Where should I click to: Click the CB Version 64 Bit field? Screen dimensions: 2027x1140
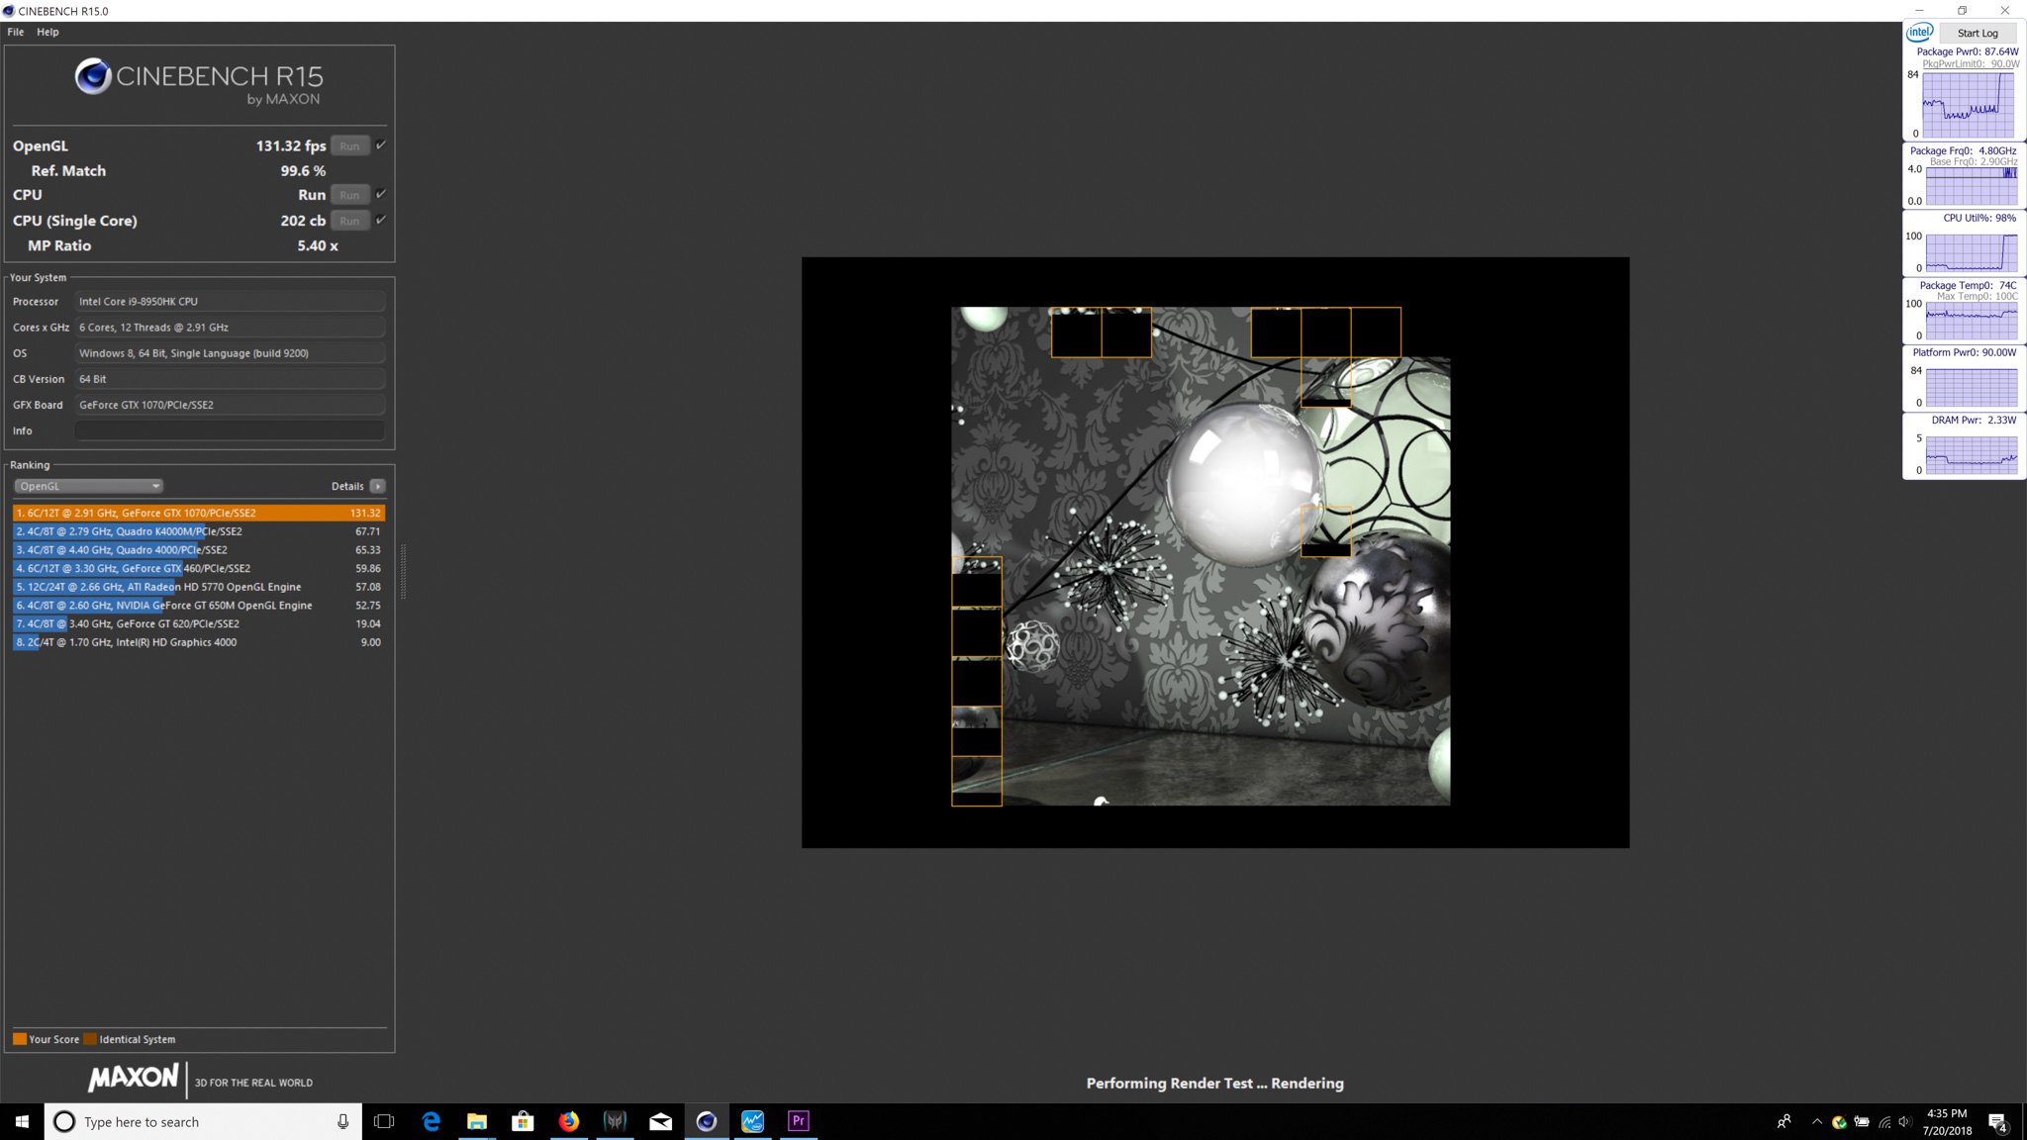pos(230,379)
